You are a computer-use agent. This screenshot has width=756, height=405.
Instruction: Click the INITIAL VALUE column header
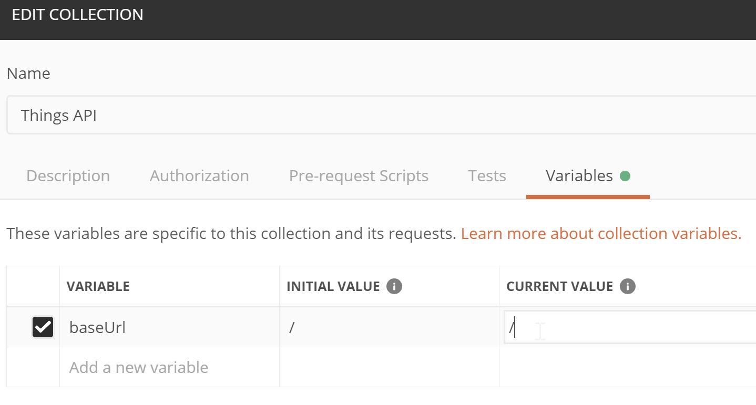pos(333,286)
